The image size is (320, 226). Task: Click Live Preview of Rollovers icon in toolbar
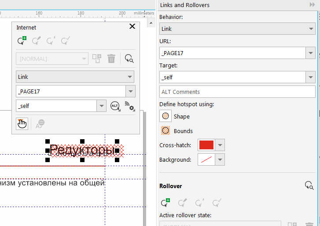129,59
